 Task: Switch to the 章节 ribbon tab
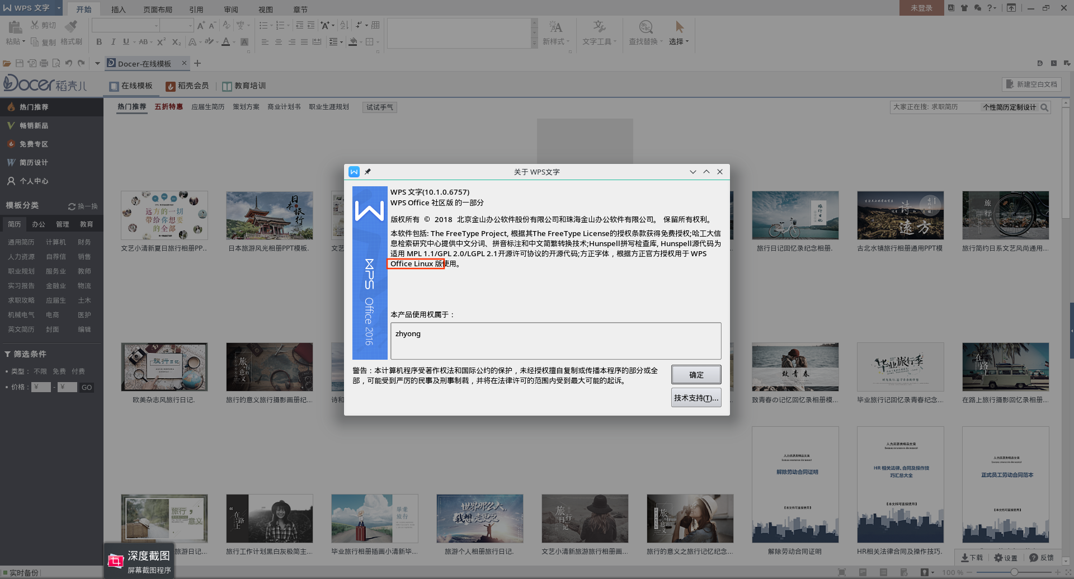click(300, 10)
